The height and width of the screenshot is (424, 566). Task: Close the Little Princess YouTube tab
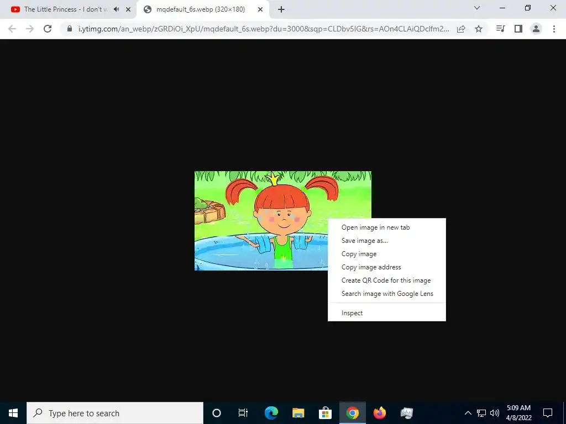click(x=128, y=9)
